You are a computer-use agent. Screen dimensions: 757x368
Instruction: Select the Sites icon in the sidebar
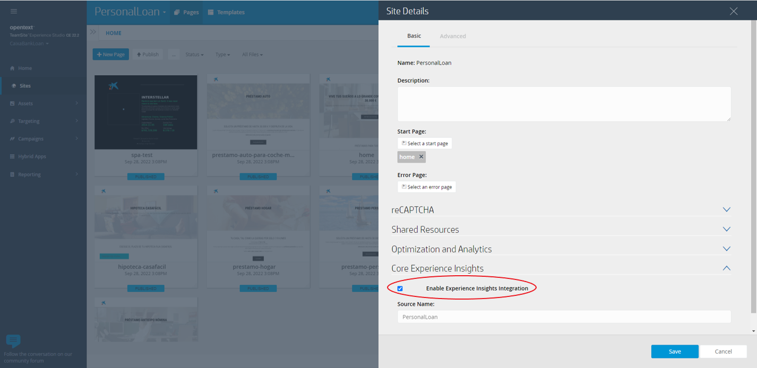pos(25,85)
